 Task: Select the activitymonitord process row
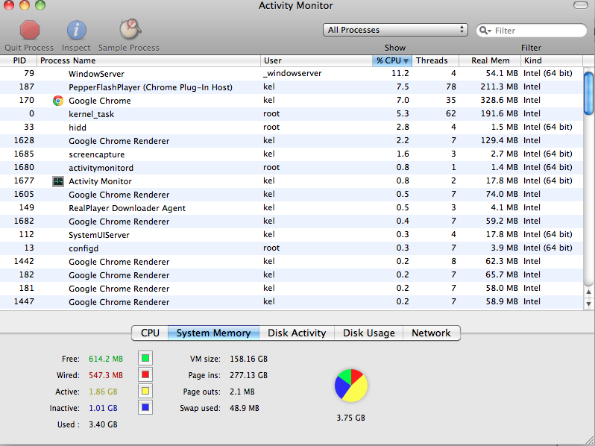click(x=292, y=167)
